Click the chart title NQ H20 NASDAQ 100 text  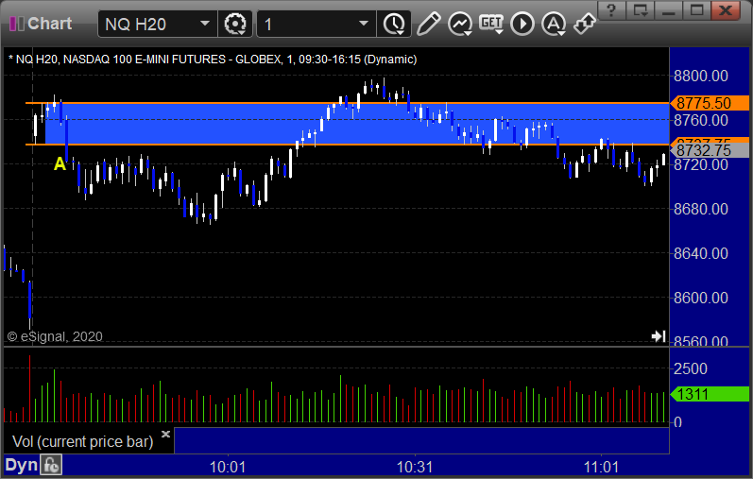213,60
